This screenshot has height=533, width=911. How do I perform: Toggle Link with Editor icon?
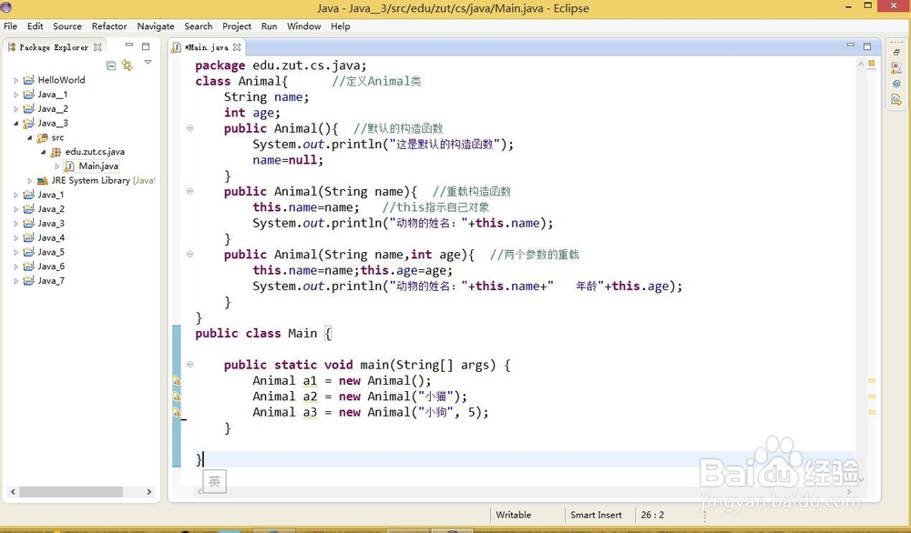coord(128,65)
